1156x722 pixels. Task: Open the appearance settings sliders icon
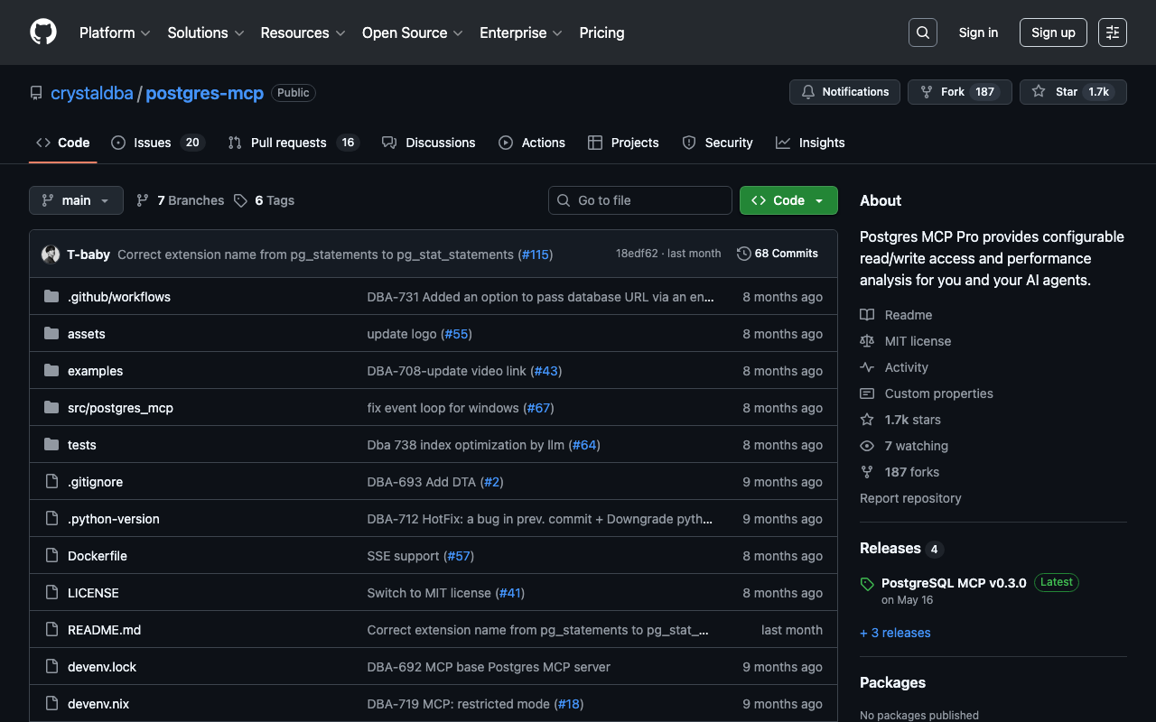click(x=1112, y=32)
